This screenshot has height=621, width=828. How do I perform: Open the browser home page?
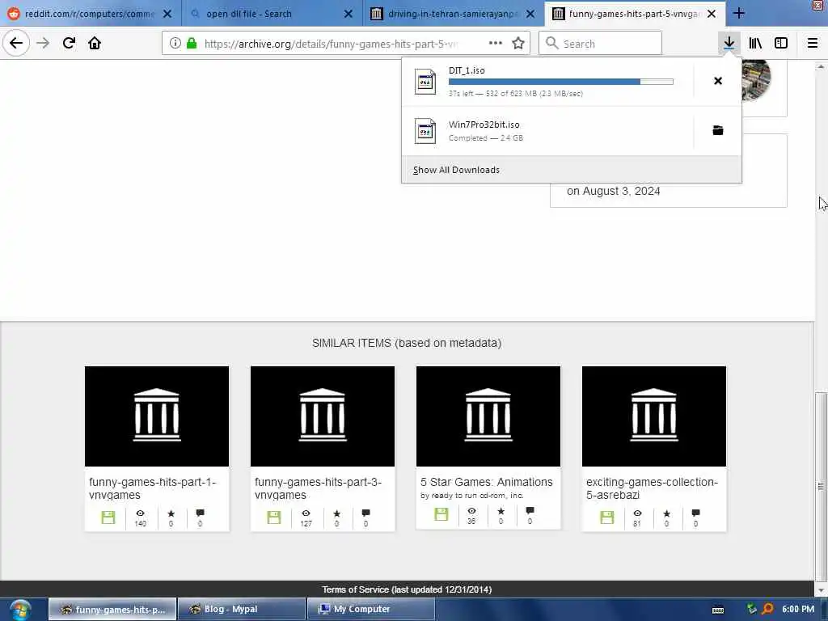point(95,43)
